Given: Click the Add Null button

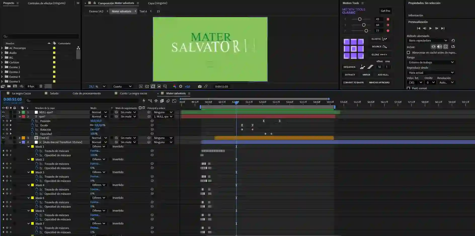Looking at the screenshot, I should pyautogui.click(x=383, y=75).
